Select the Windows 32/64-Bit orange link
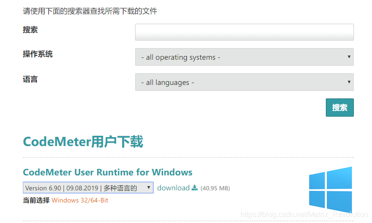Image resolution: width=372 pixels, height=223 pixels. [x=80, y=200]
